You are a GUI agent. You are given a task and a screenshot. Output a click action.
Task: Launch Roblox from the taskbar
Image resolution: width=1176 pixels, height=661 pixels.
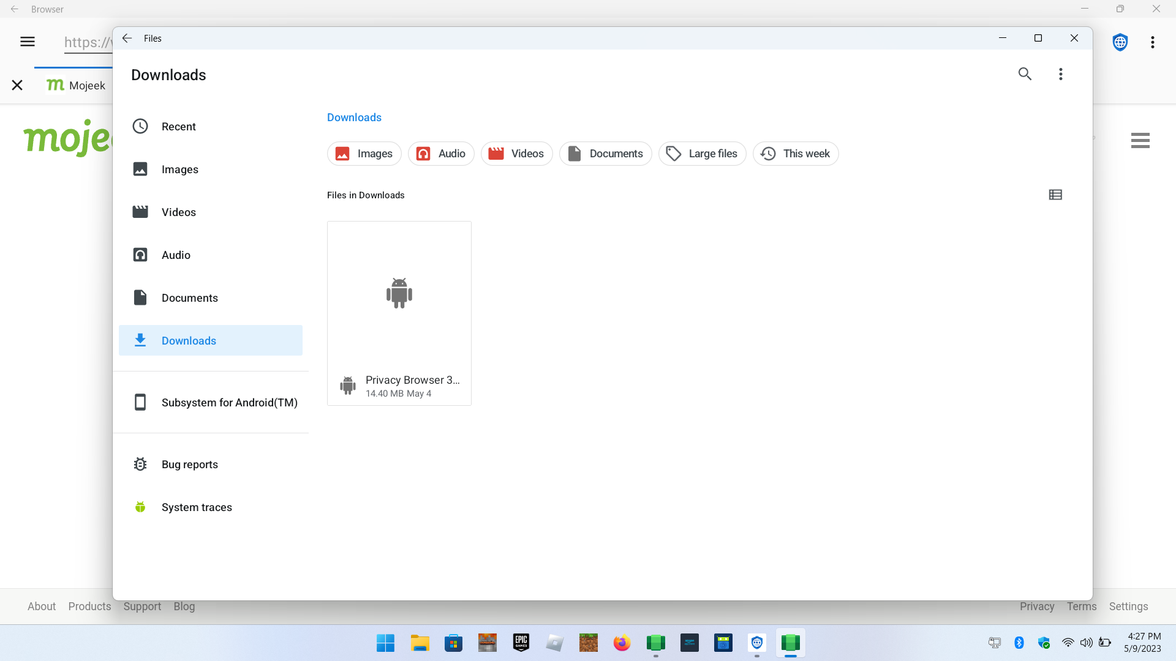tap(554, 643)
